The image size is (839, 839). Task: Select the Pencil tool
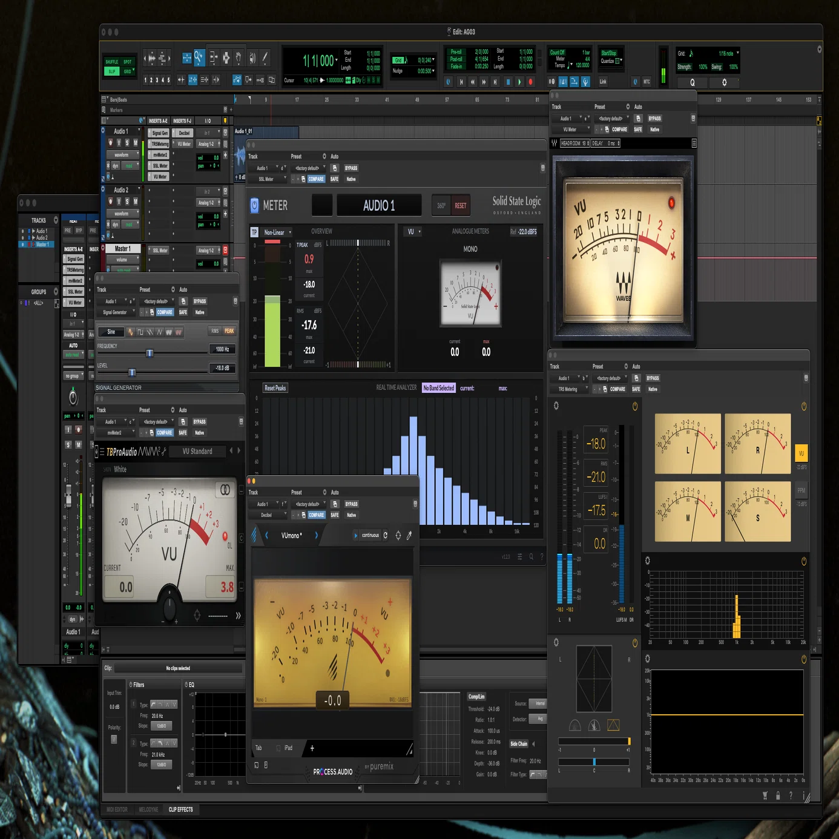[x=265, y=58]
